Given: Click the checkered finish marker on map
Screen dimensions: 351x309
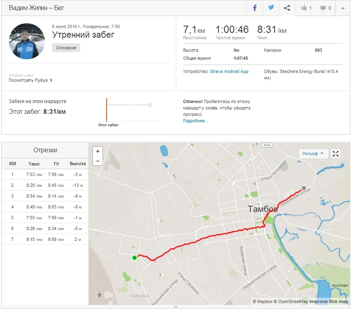Looking at the screenshot, I should 304,188.
